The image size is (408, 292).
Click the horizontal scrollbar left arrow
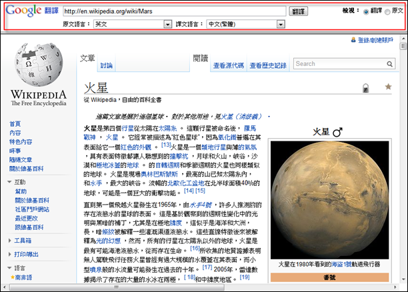click(x=5, y=287)
